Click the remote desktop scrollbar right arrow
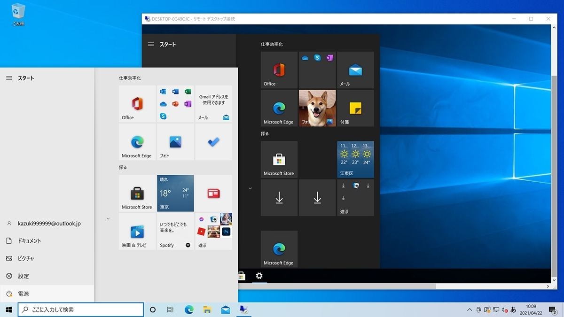This screenshot has width=564, height=317. (548, 286)
